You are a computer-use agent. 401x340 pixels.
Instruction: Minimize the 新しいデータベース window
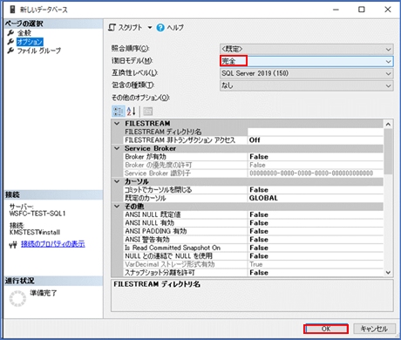336,10
